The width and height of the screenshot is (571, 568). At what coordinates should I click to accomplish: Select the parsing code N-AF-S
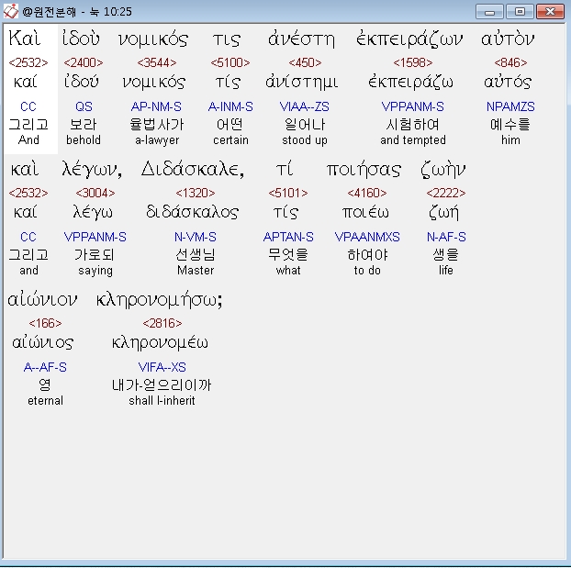(446, 237)
